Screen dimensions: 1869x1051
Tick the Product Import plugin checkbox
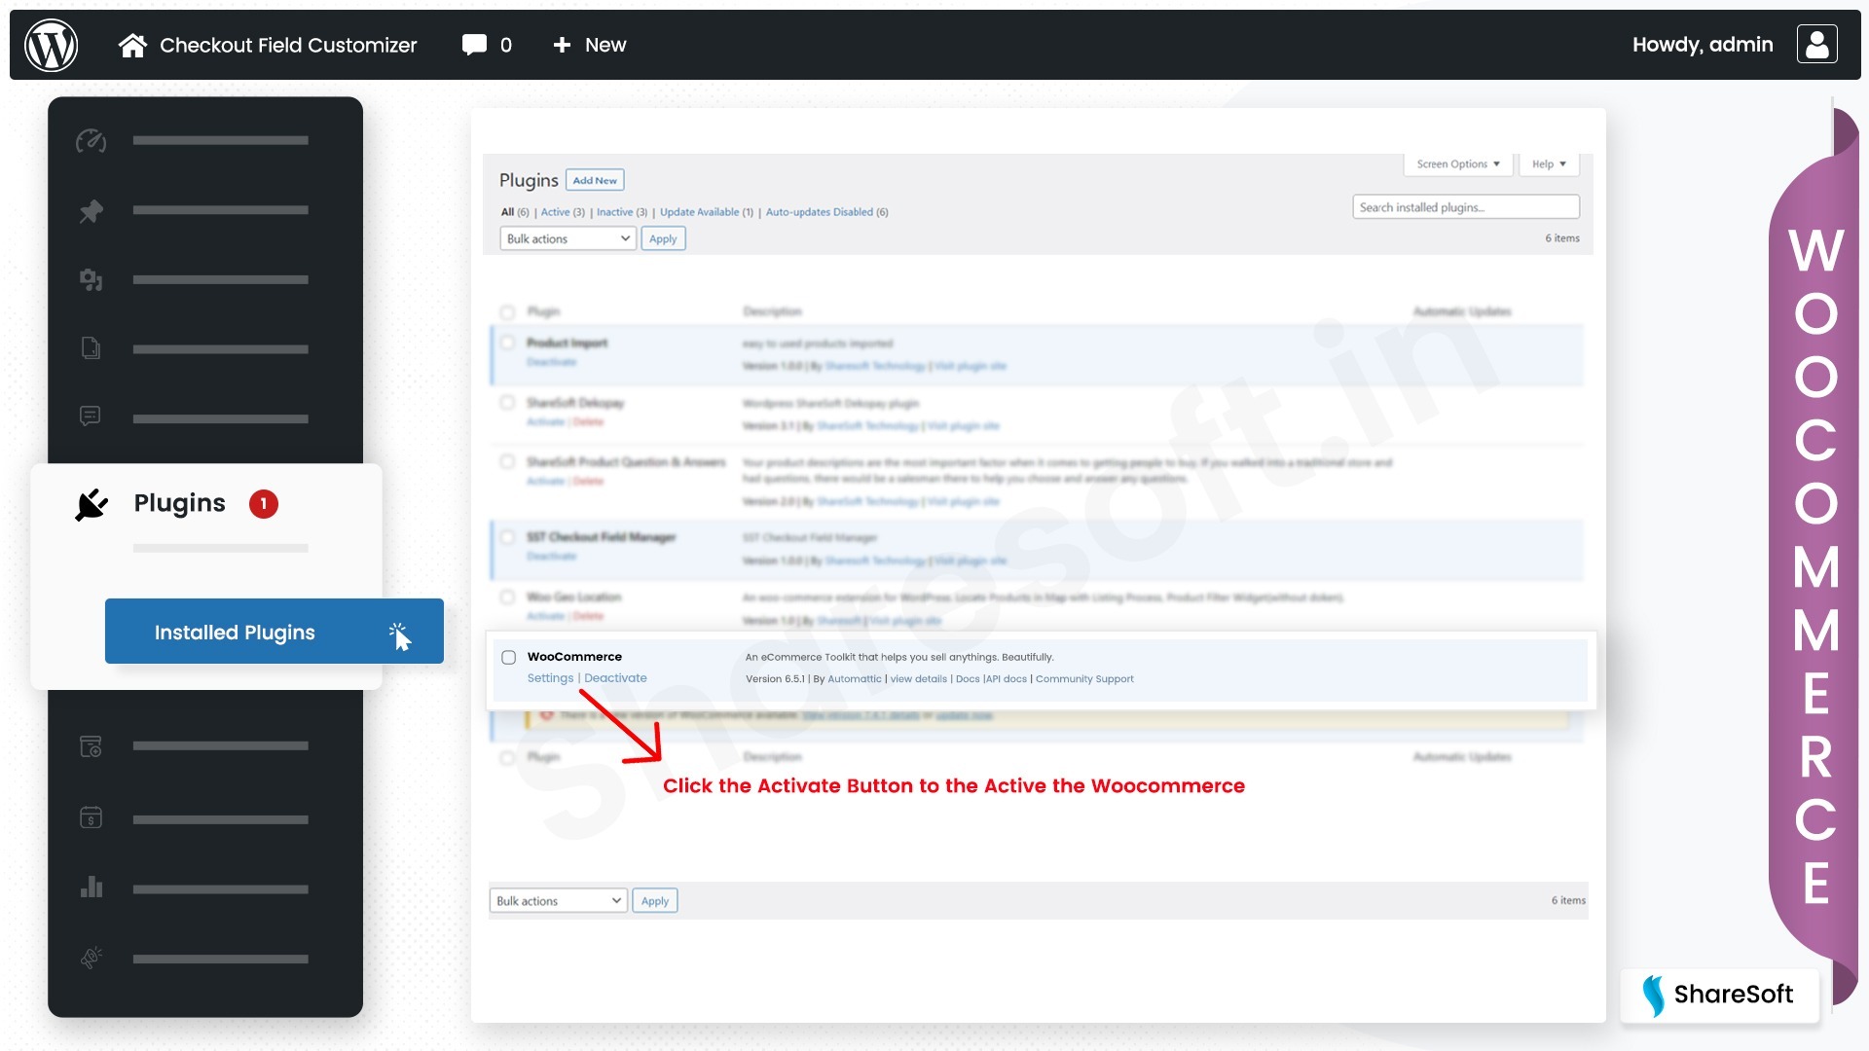[x=507, y=343]
